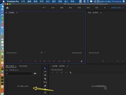Step forward one frame in Source monitor

tap(49, 61)
